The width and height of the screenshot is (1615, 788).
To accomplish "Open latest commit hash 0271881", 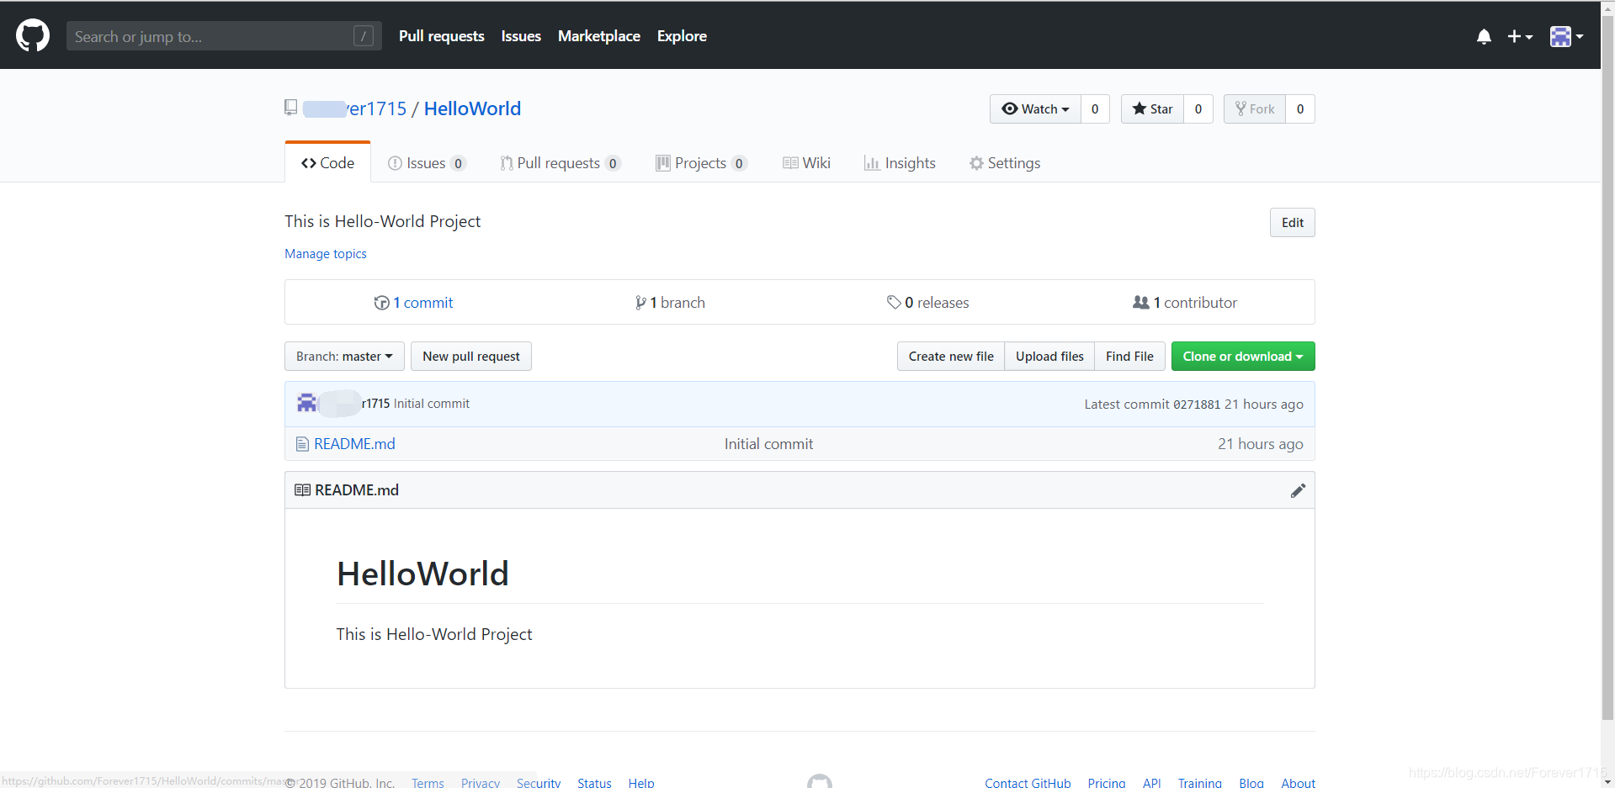I will click(x=1197, y=405).
